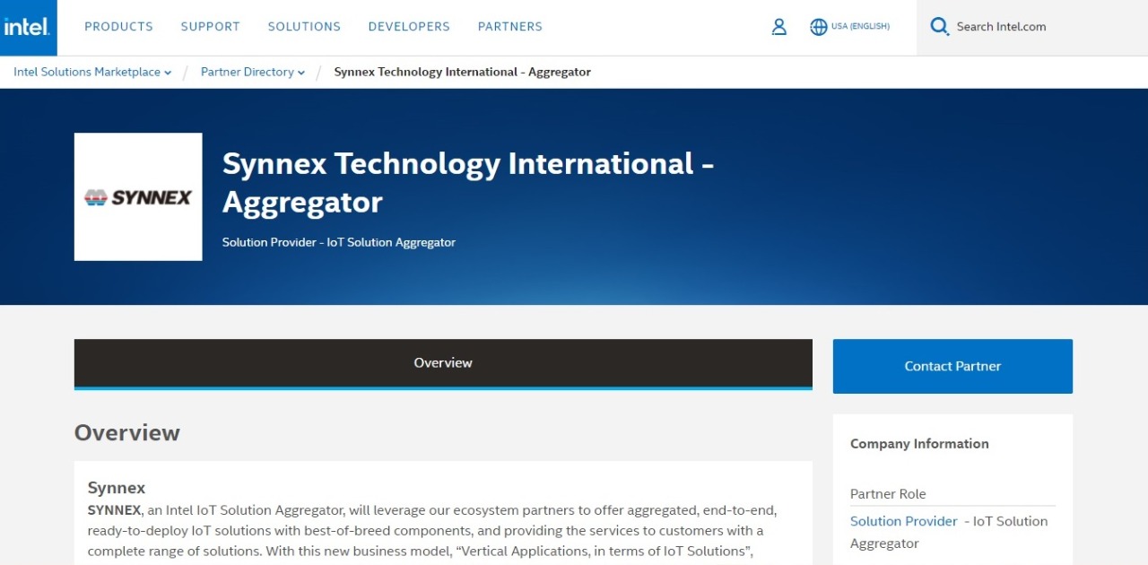1148x565 pixels.
Task: Select the Overview tab
Action: tap(443, 363)
